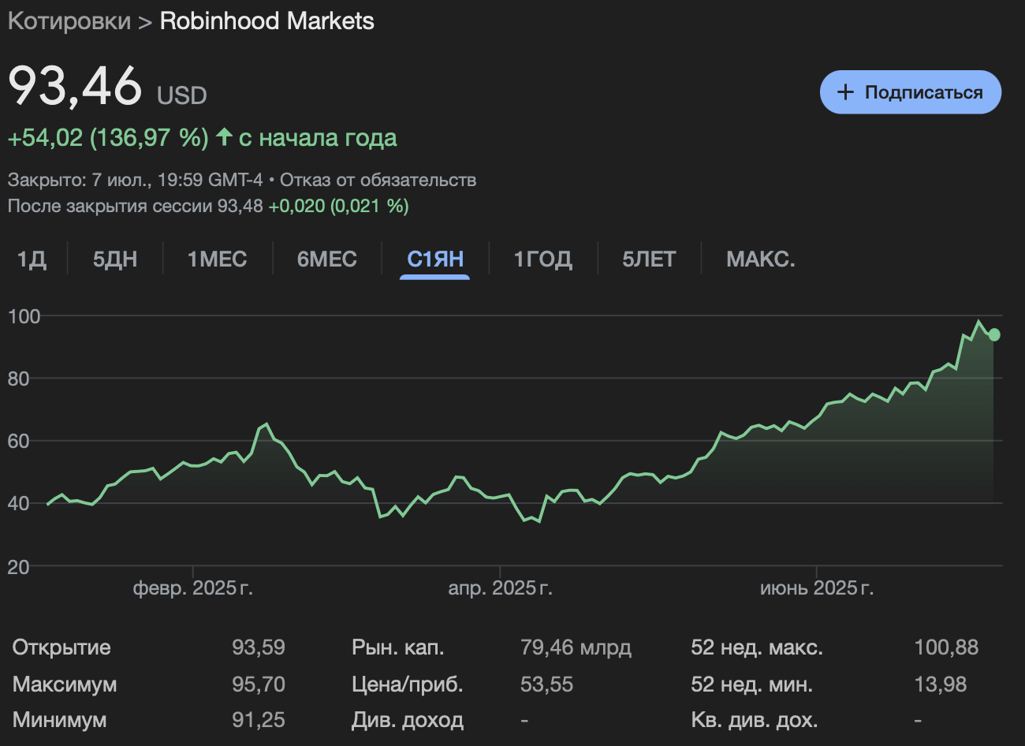Click the plus icon in Подписаться
The height and width of the screenshot is (746, 1025).
pos(845,92)
